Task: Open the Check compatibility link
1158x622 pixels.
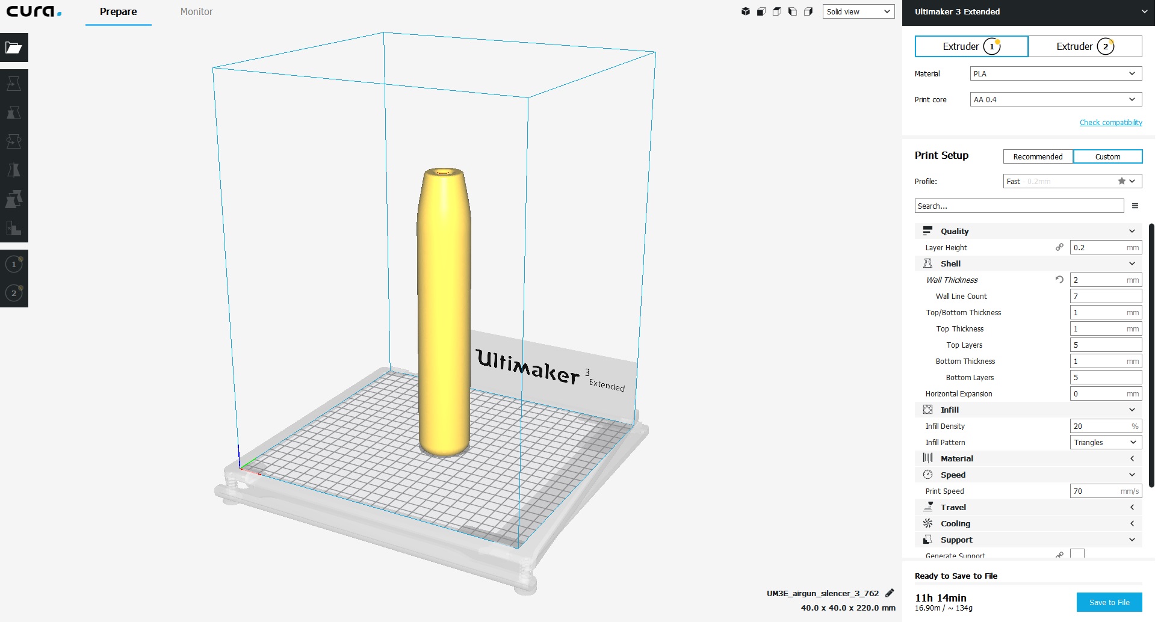Action: click(x=1111, y=122)
